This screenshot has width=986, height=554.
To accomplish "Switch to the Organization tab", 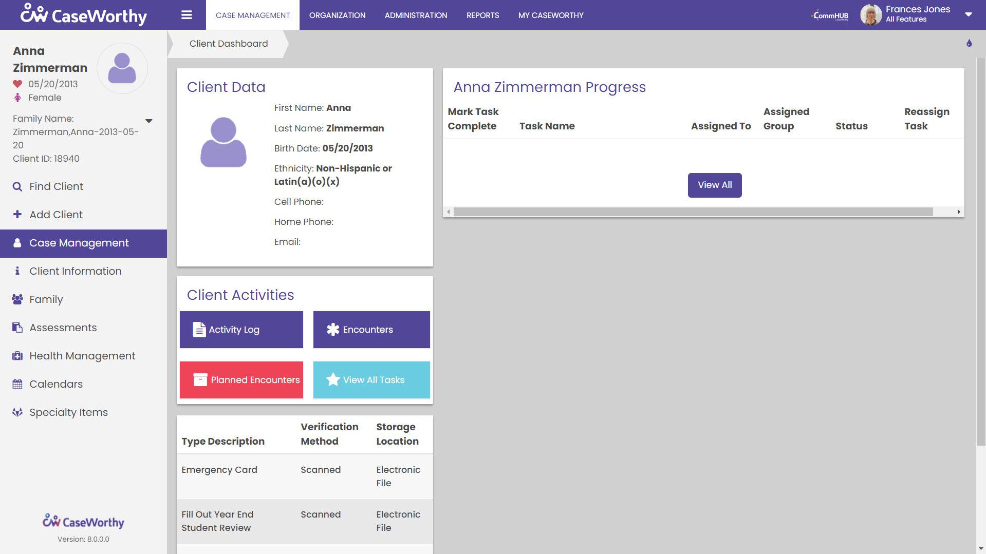I will (337, 15).
